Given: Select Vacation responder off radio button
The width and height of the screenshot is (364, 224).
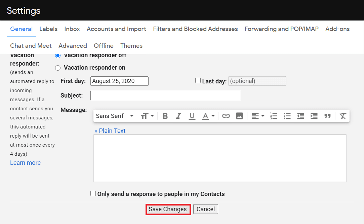Looking at the screenshot, I should pyautogui.click(x=58, y=55).
